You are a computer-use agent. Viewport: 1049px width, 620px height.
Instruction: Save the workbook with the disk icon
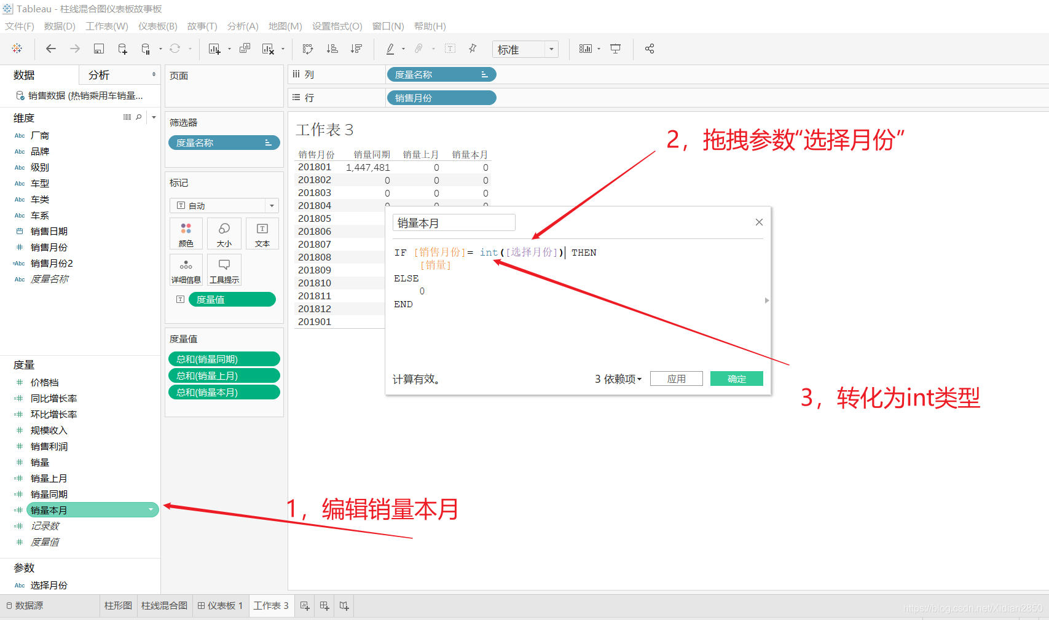98,49
